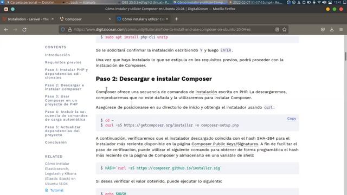Click the curl getcomposer.org/installer command text
The width and height of the screenshot is (347, 195).
coord(172,125)
